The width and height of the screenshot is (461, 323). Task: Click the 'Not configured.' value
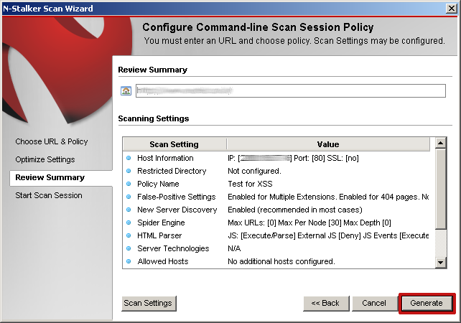tap(255, 171)
